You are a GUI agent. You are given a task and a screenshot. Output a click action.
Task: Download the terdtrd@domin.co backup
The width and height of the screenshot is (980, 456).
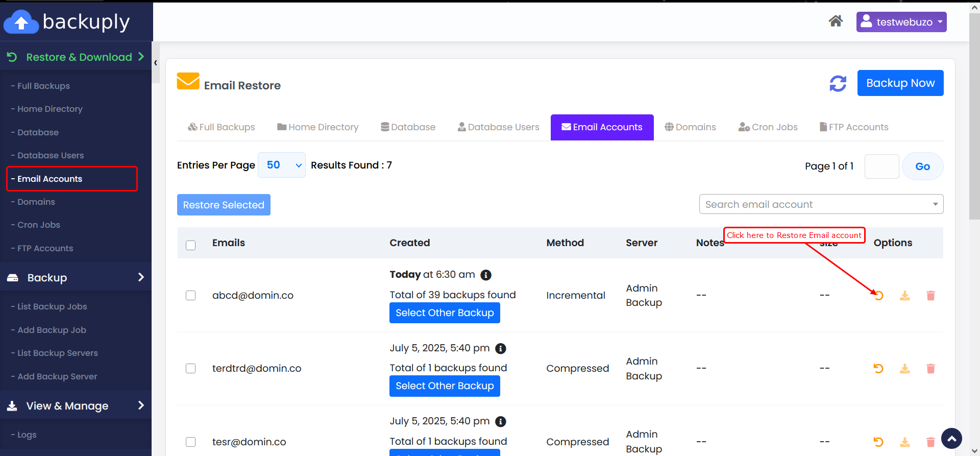coord(904,369)
